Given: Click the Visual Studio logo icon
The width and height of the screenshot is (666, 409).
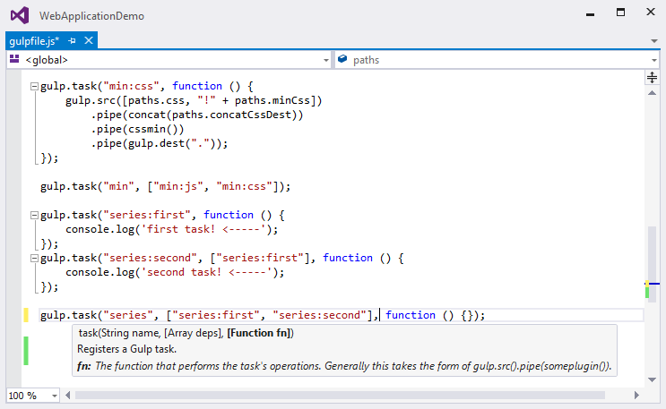Looking at the screenshot, I should pyautogui.click(x=20, y=15).
